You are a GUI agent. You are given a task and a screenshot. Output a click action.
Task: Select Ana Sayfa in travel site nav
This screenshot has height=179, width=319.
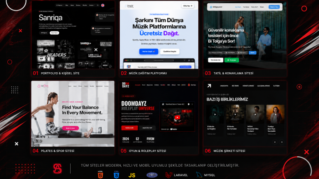(238, 7)
